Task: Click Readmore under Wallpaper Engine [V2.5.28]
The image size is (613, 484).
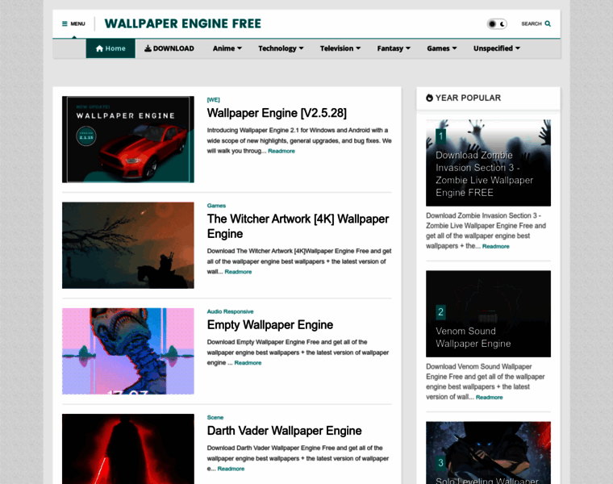Action: click(281, 151)
